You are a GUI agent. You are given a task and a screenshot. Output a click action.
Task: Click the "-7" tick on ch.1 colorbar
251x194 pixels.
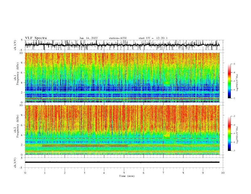pos(234,98)
